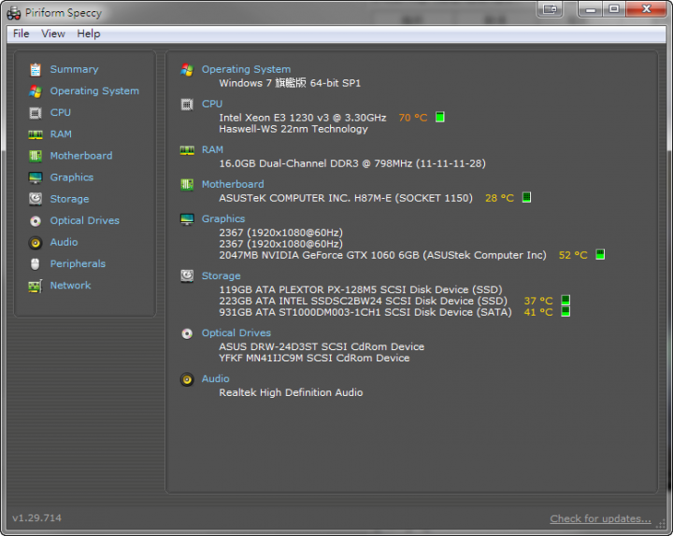Select Network in the sidebar

(70, 286)
